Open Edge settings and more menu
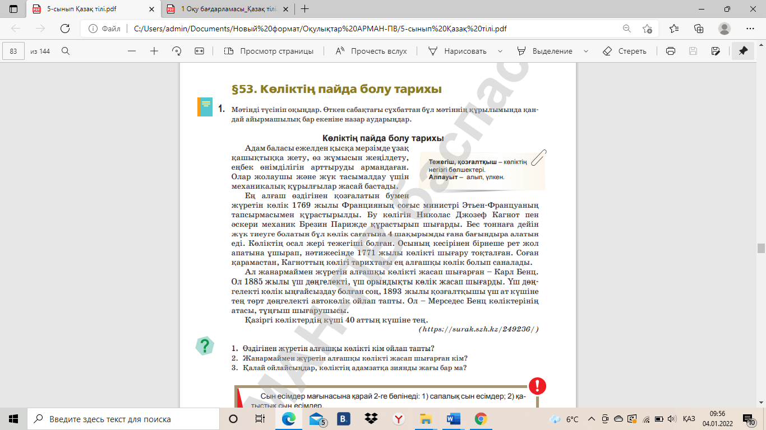The height and width of the screenshot is (430, 766). coord(750,29)
